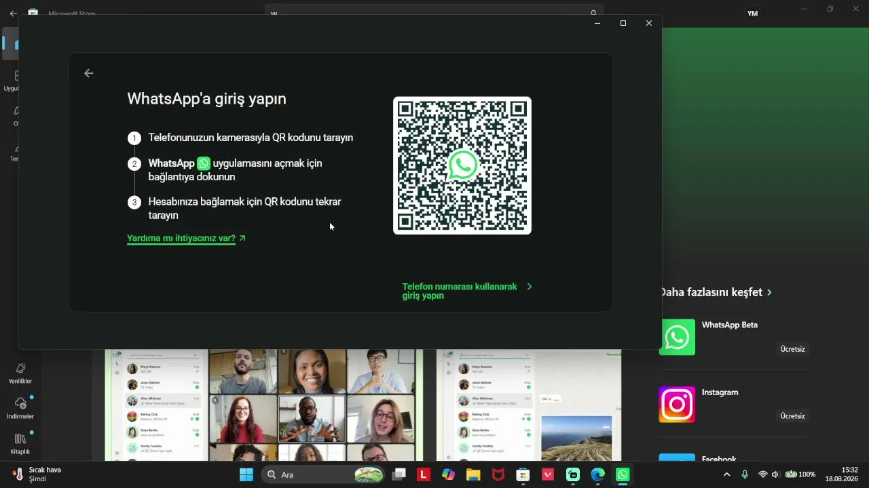Go back using the WhatsApp login arrow
Viewport: 869px width, 488px height.
pyautogui.click(x=89, y=73)
